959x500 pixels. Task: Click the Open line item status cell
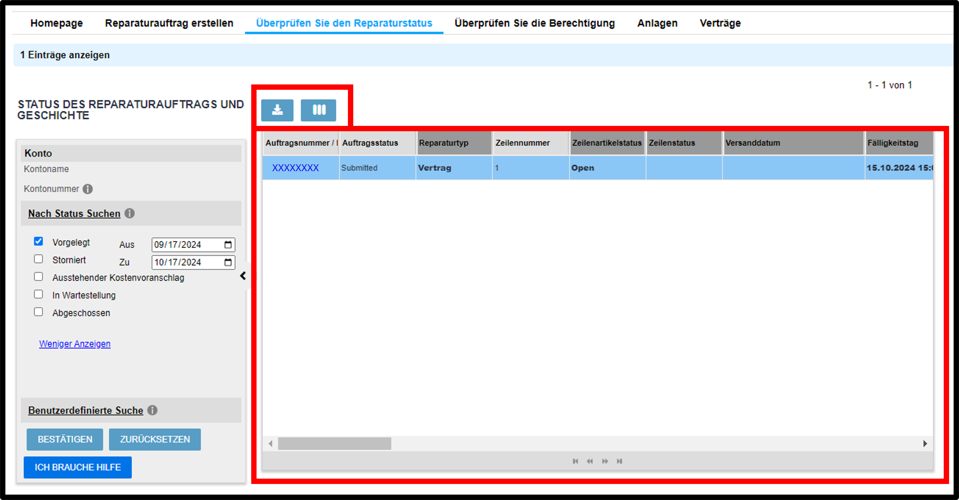608,168
